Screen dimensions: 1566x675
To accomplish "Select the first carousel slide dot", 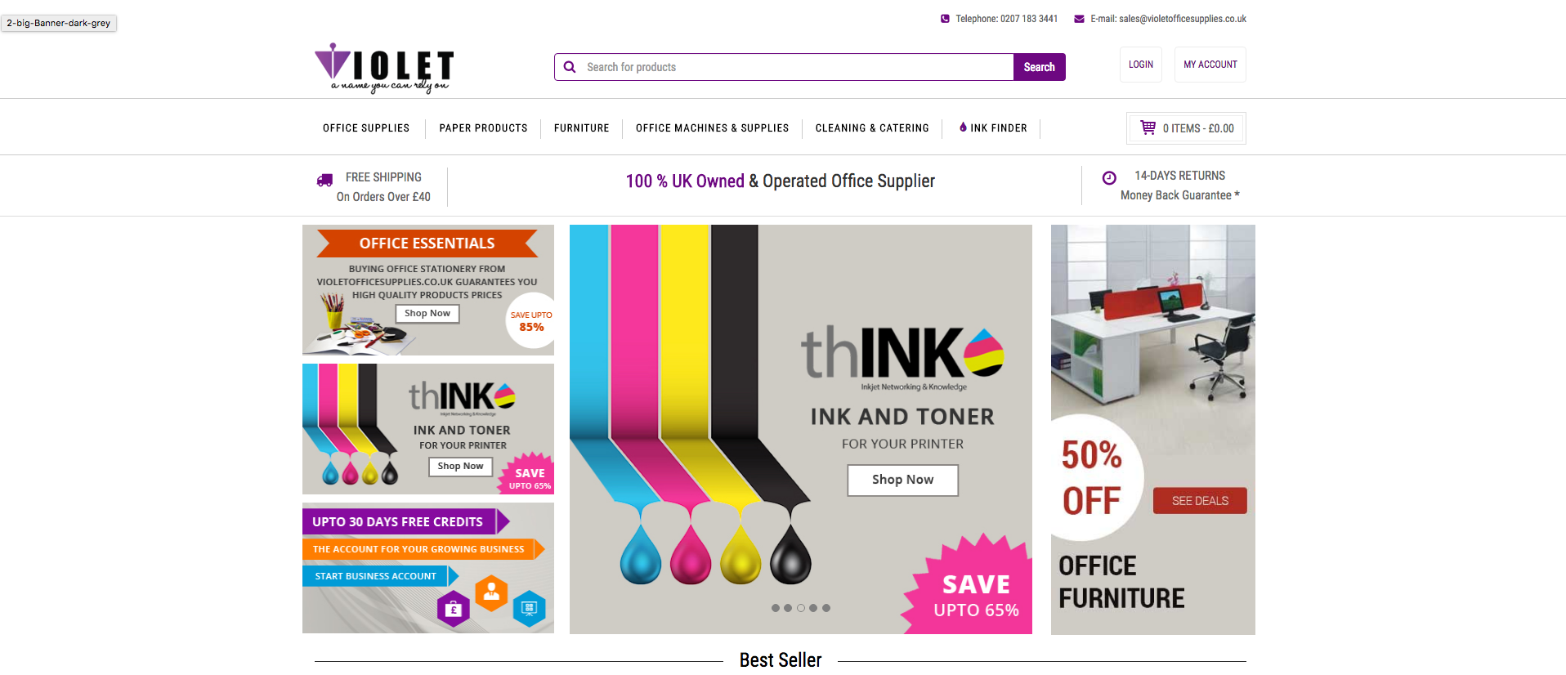I will point(775,608).
